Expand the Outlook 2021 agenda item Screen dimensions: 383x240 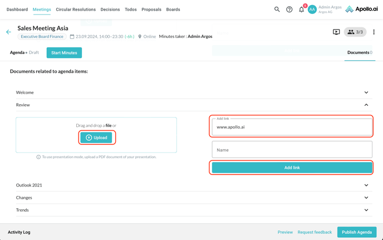tap(366, 185)
